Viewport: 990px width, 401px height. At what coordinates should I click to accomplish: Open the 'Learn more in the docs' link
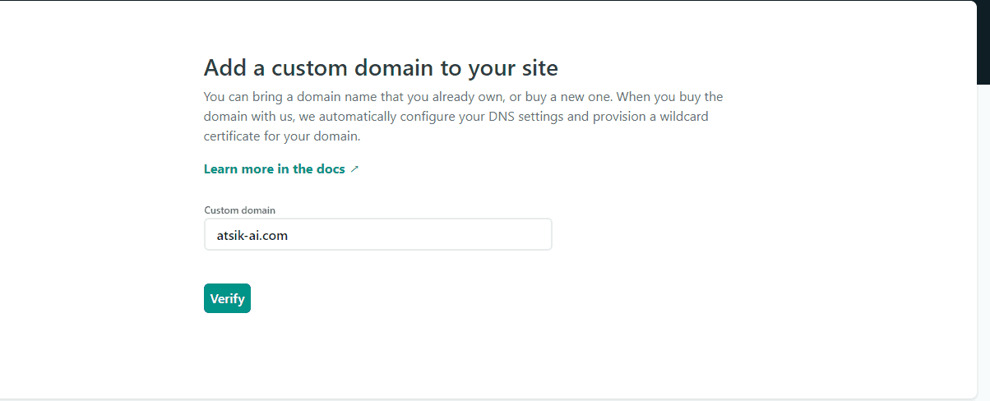pyautogui.click(x=275, y=169)
